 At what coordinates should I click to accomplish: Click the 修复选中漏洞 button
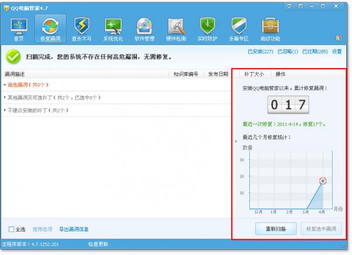321,229
